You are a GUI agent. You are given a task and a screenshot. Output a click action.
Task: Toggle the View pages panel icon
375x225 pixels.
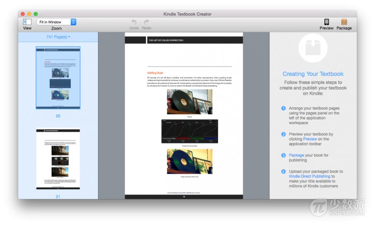(27, 22)
